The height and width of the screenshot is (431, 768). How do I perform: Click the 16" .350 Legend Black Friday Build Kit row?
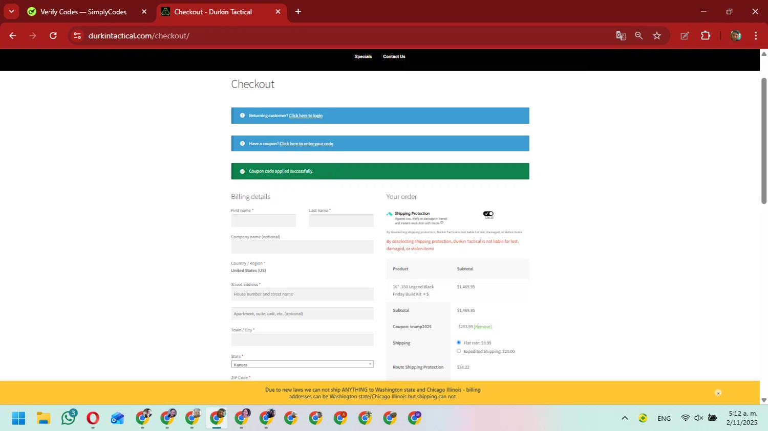(458, 290)
